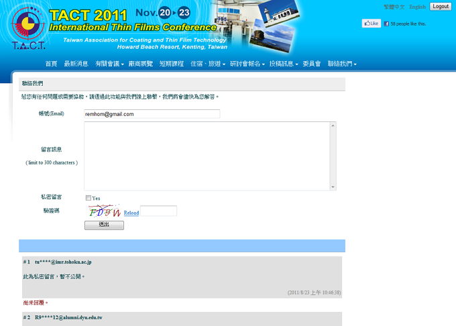Click the Reload captcha link
The width and height of the screenshot is (456, 326).
click(131, 213)
